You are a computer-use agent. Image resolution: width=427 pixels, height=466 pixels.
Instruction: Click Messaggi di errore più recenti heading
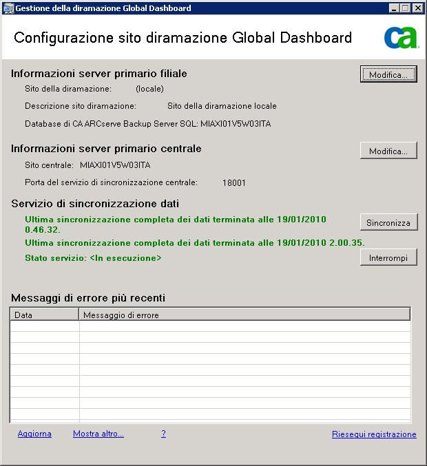coord(88,298)
